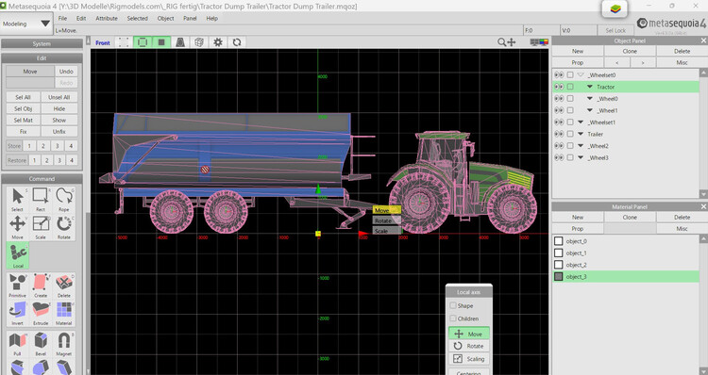Open the Edit menu

(81, 19)
